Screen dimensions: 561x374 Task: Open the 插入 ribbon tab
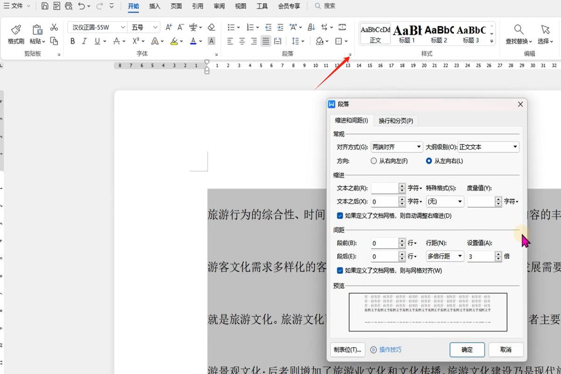(x=155, y=6)
